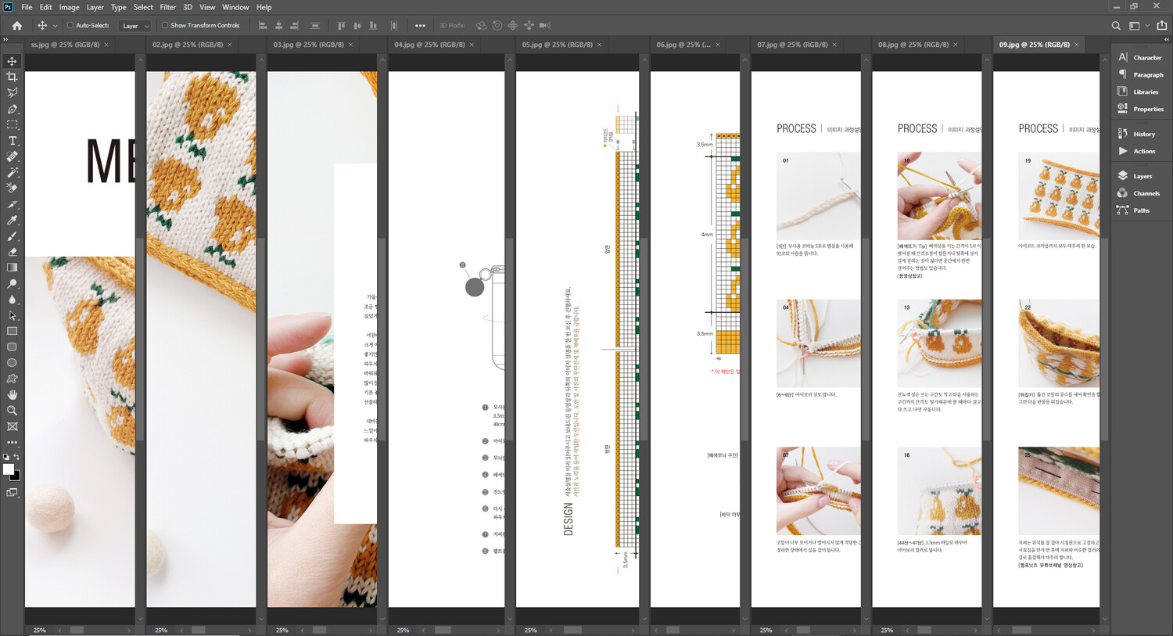Open the Layers panel
Screen dimensions: 1173x636
point(1142,176)
